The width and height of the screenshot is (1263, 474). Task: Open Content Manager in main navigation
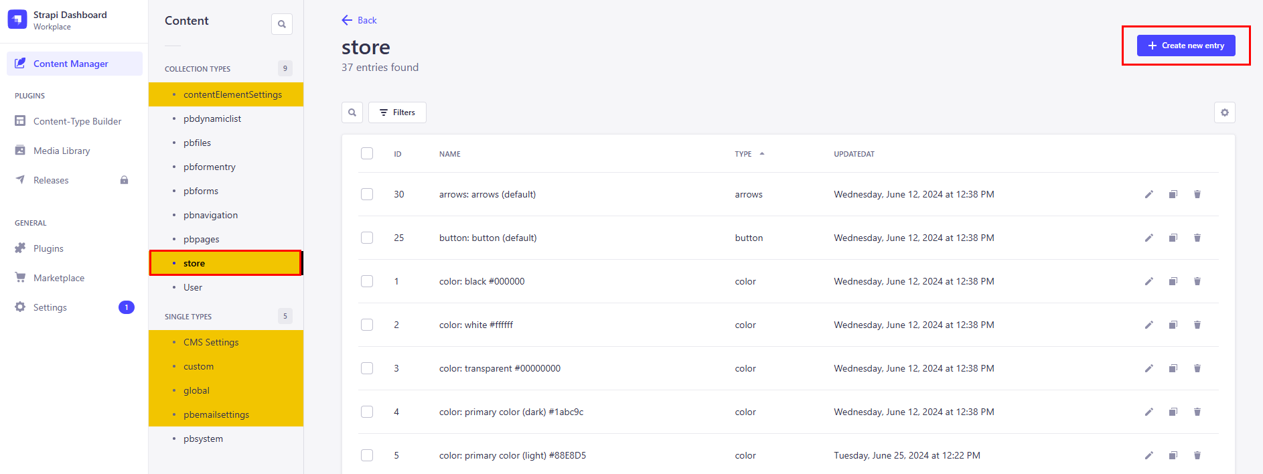74,64
